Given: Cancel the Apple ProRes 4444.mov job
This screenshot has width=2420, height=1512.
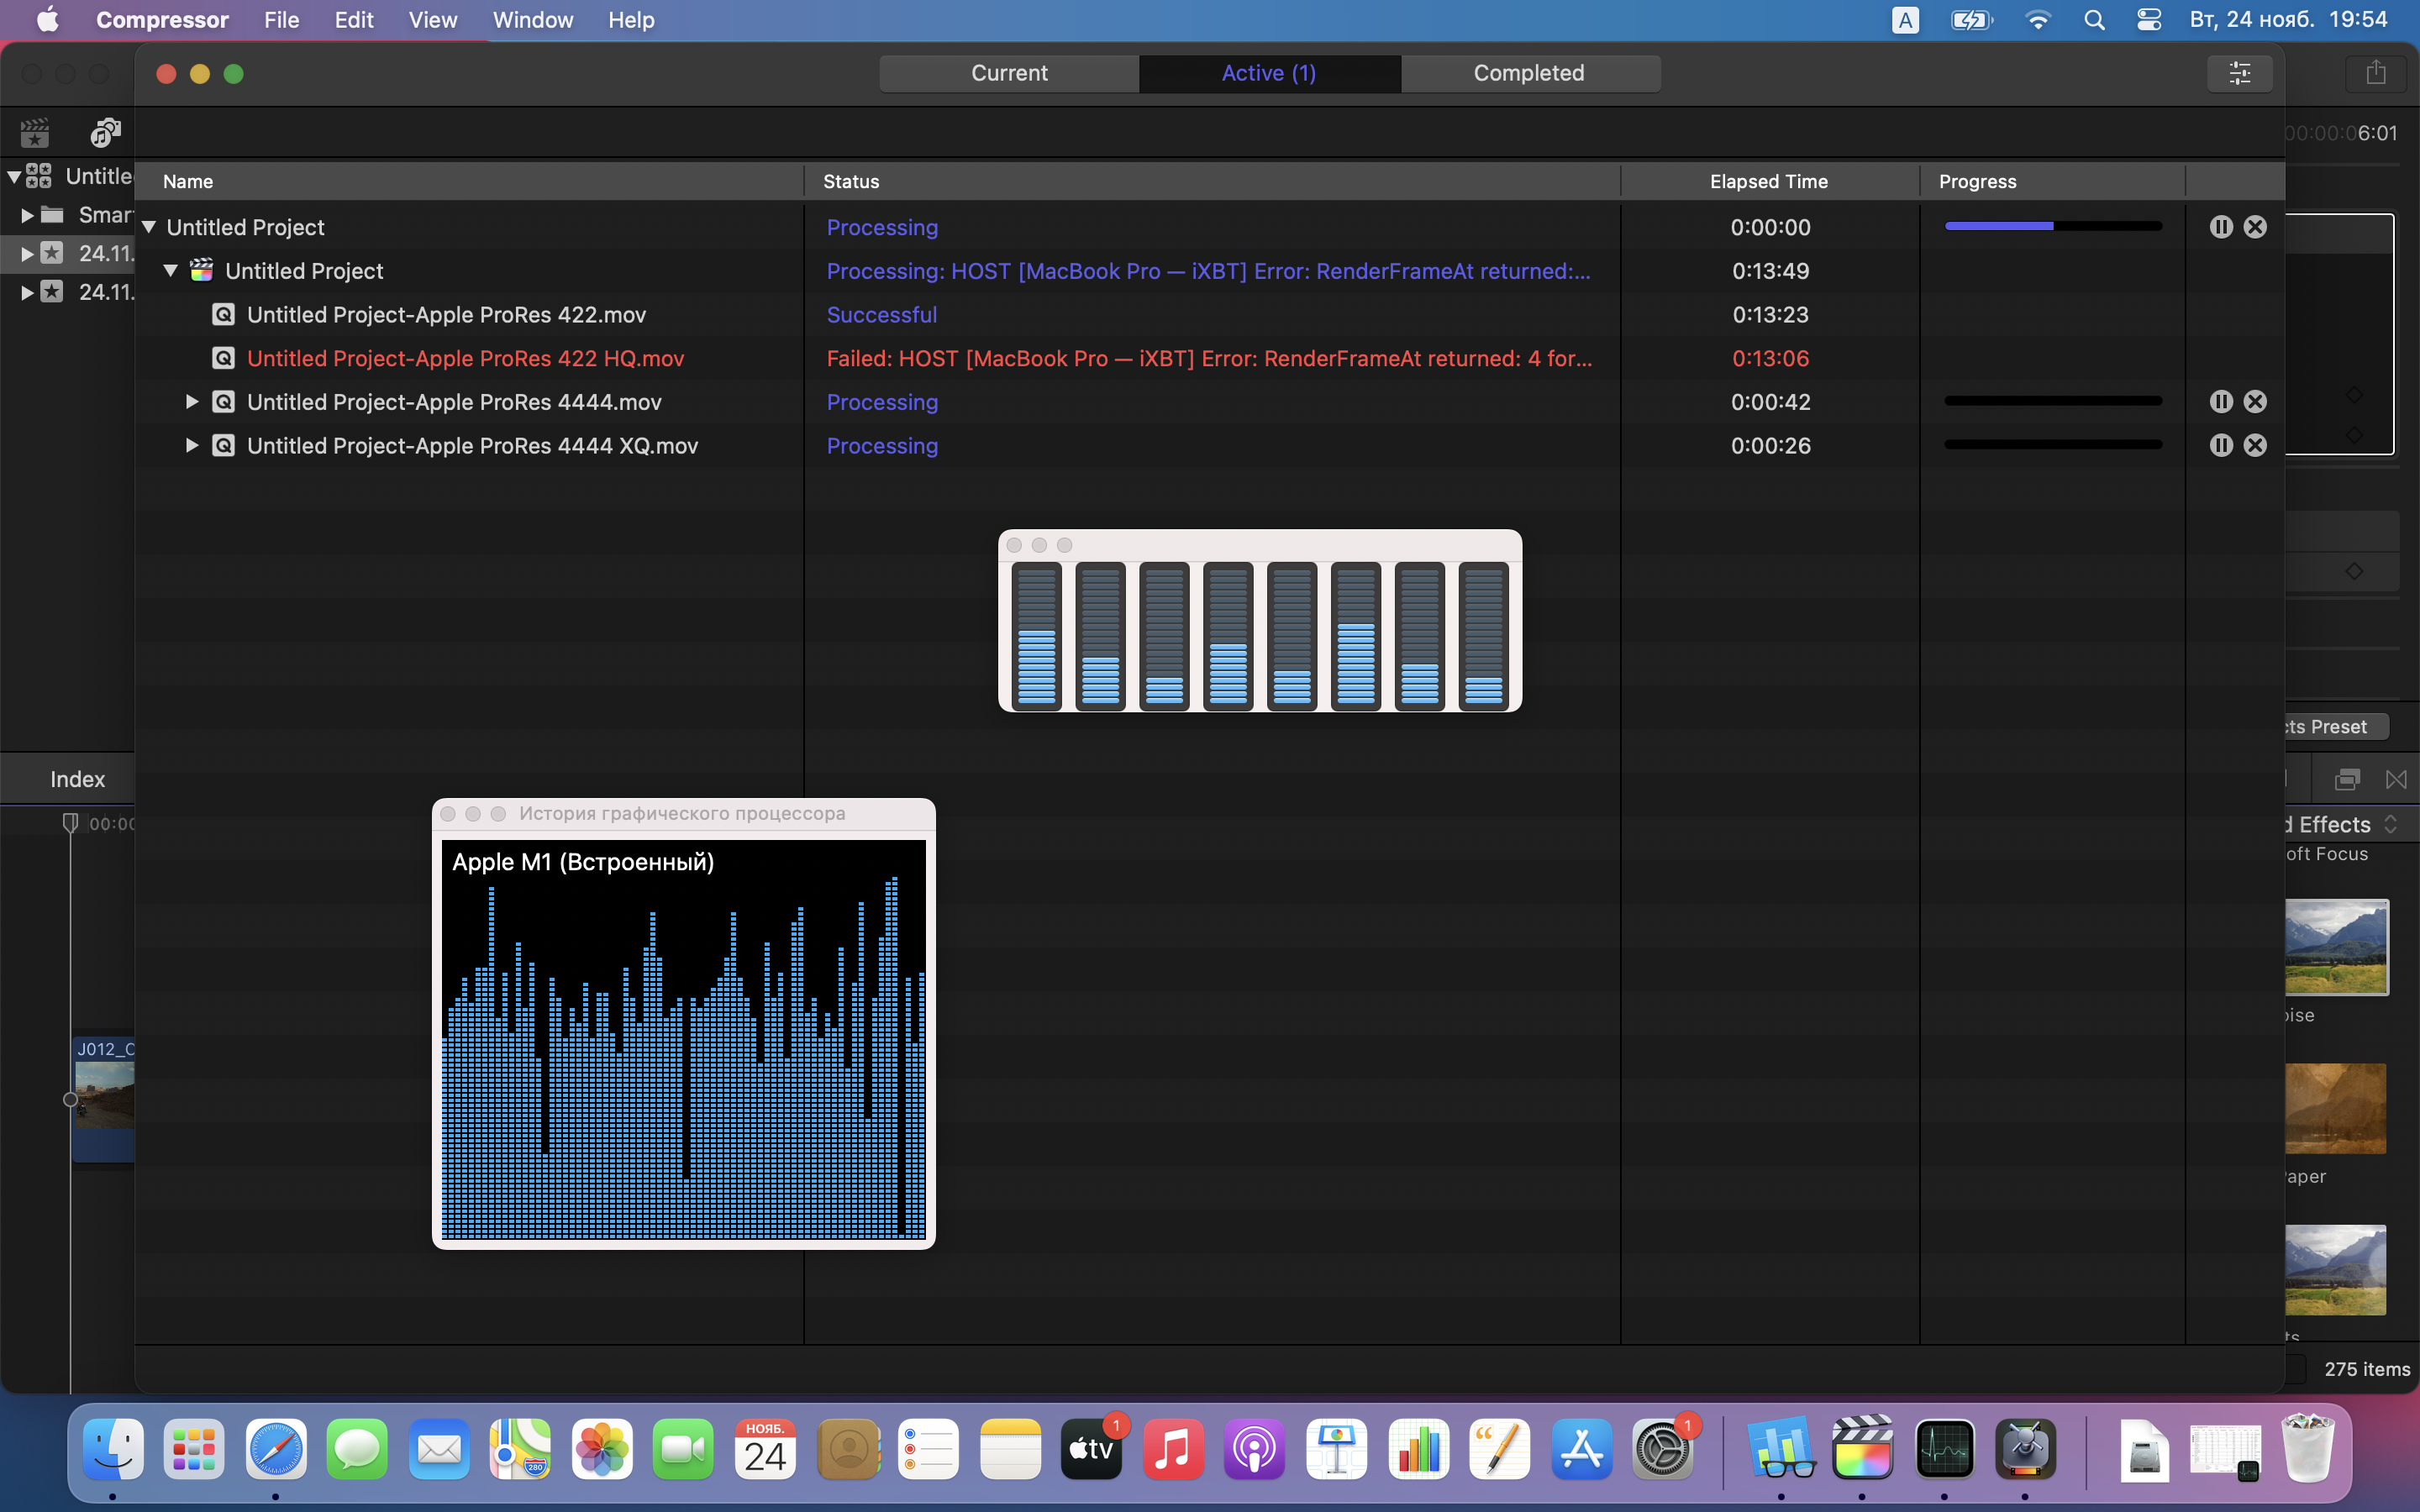Looking at the screenshot, I should [2255, 402].
